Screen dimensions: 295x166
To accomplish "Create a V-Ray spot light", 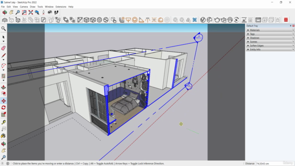I will pyautogui.click(x=141, y=20).
